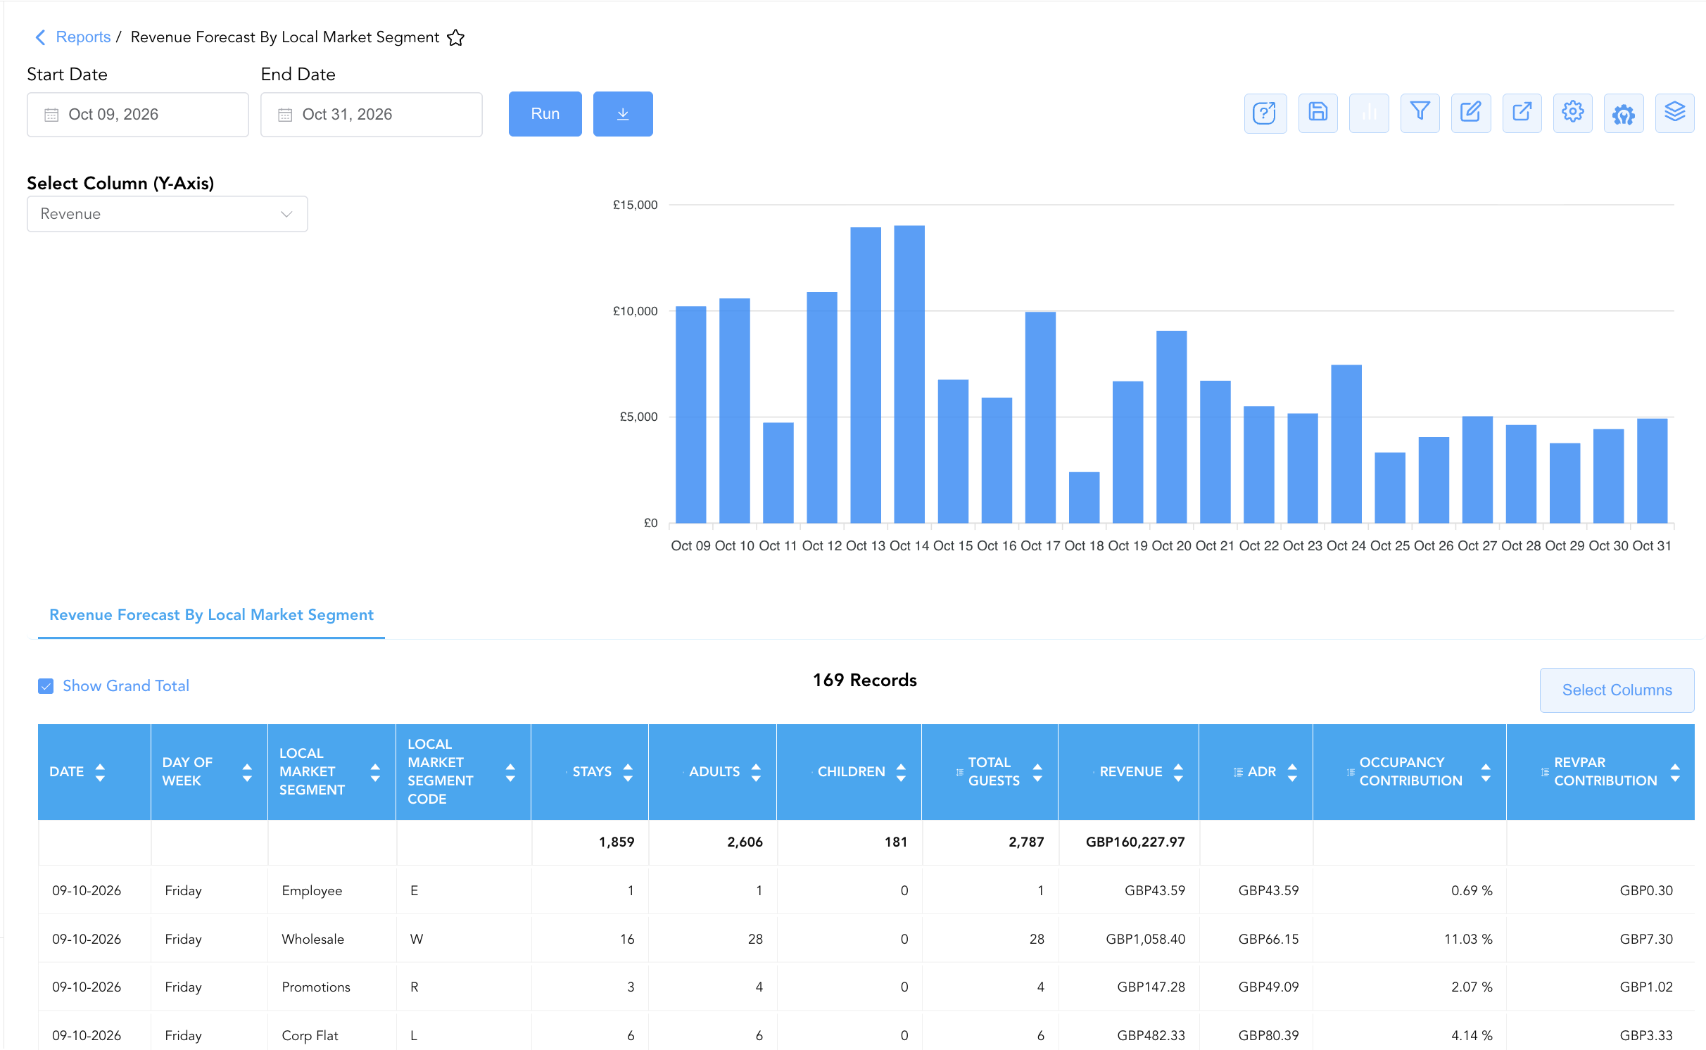
Task: Click the Oct 24 revenue bar
Action: [1346, 444]
